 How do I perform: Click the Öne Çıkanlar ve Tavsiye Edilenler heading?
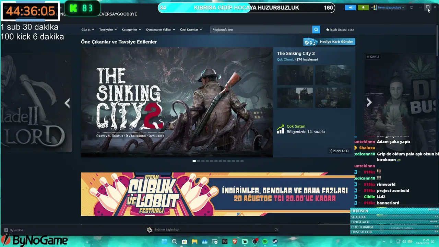119,42
